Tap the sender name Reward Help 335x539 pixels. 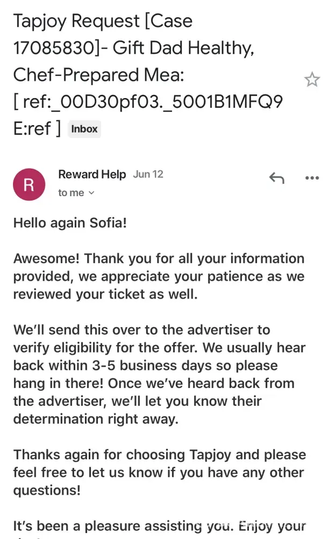[91, 174]
